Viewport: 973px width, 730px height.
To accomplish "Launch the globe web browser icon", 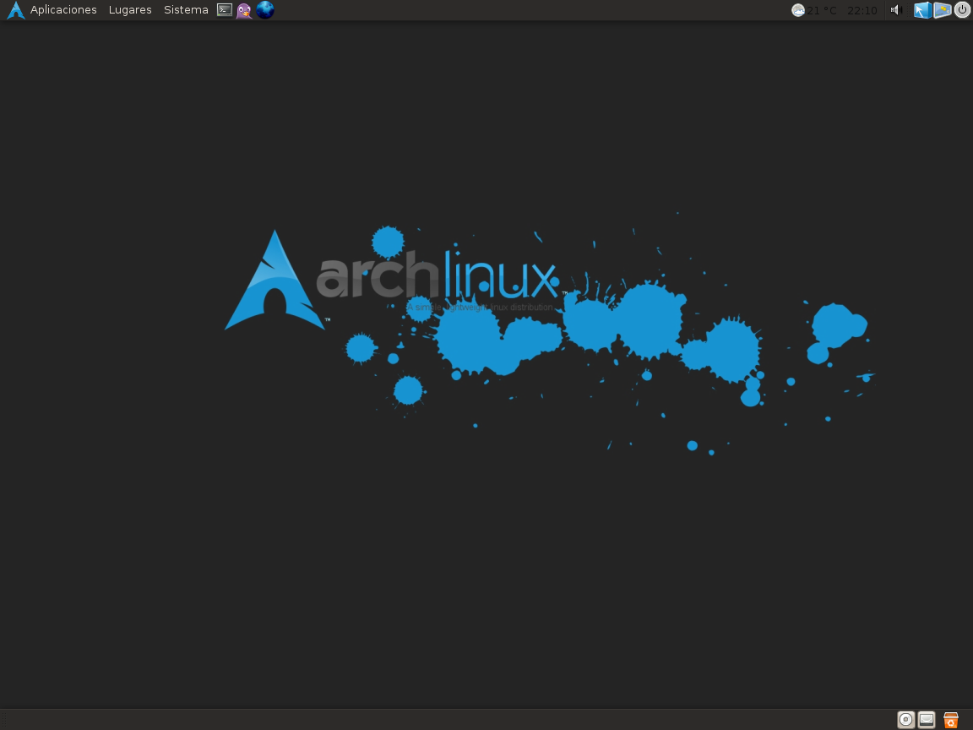I will [265, 10].
